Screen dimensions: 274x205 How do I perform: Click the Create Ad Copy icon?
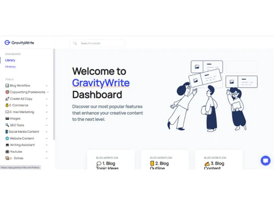[x=7, y=99]
